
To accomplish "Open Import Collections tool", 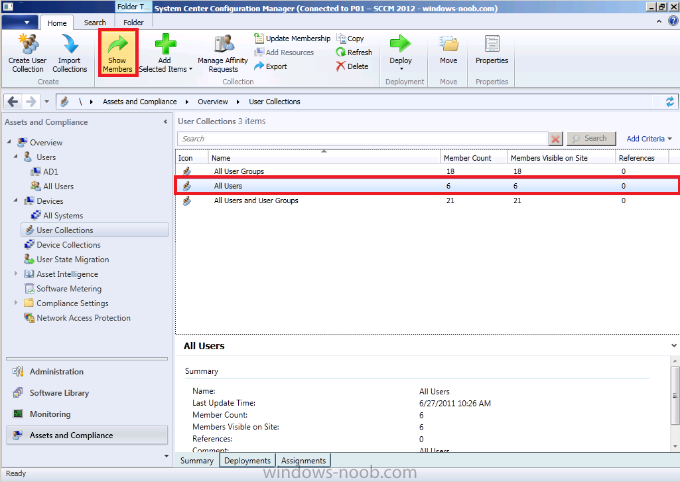I will 70,53.
